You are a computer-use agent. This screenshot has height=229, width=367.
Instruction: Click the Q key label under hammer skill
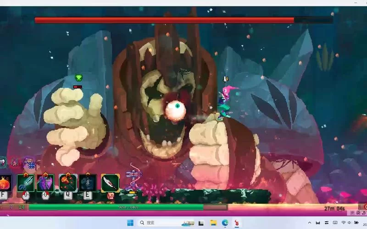coord(68,195)
